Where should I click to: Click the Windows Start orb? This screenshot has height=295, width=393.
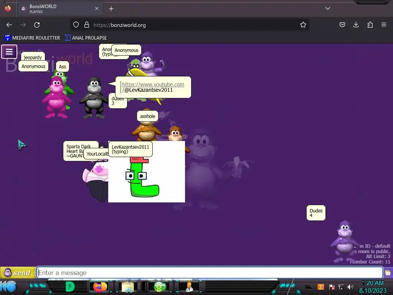tap(10, 287)
